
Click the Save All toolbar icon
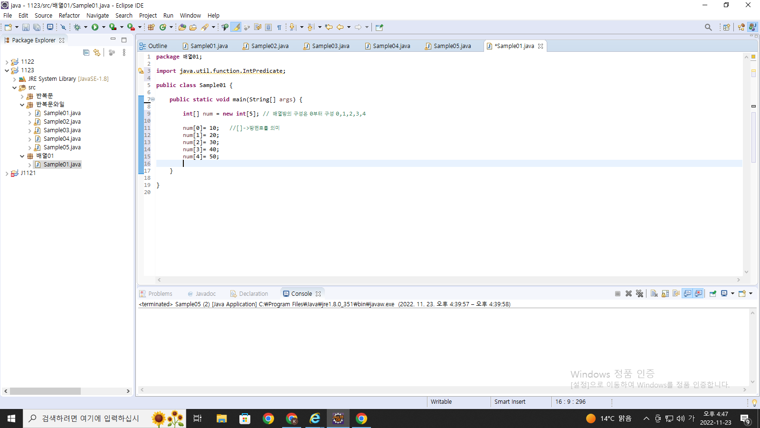(x=37, y=27)
